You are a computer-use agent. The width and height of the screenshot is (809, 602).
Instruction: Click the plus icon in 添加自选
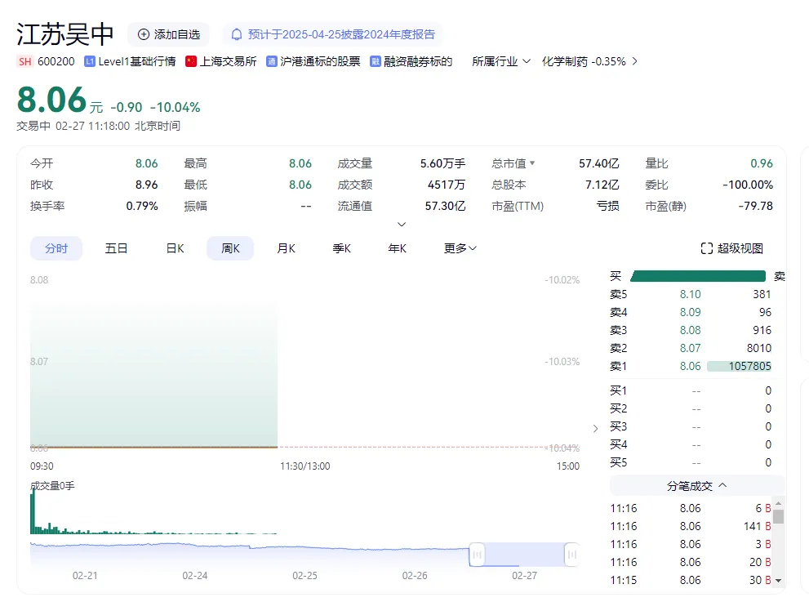point(144,34)
